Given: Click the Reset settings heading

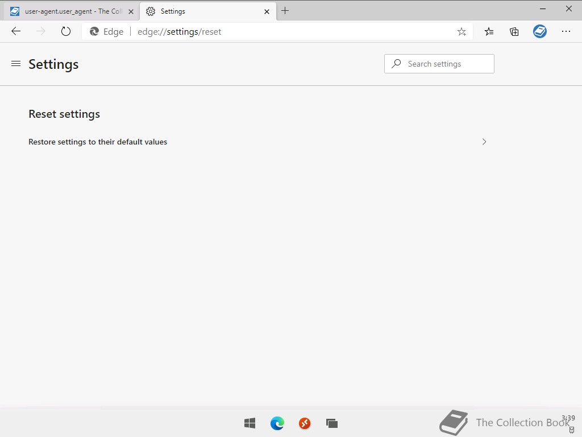Looking at the screenshot, I should (x=64, y=114).
